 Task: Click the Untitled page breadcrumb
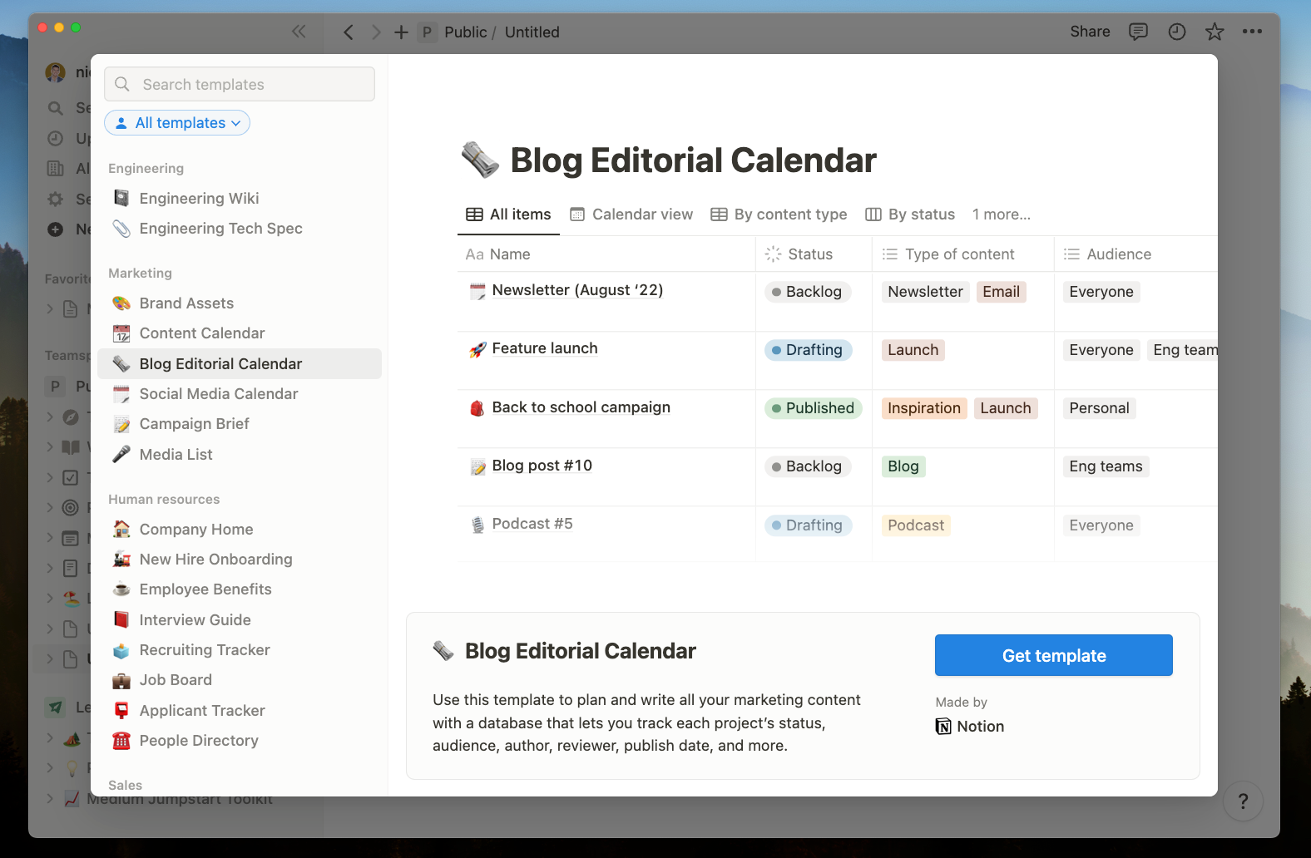pyautogui.click(x=532, y=32)
